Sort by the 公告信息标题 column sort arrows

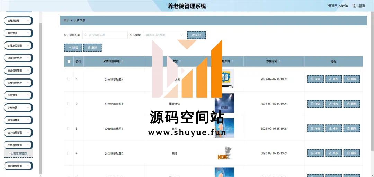click(122, 62)
